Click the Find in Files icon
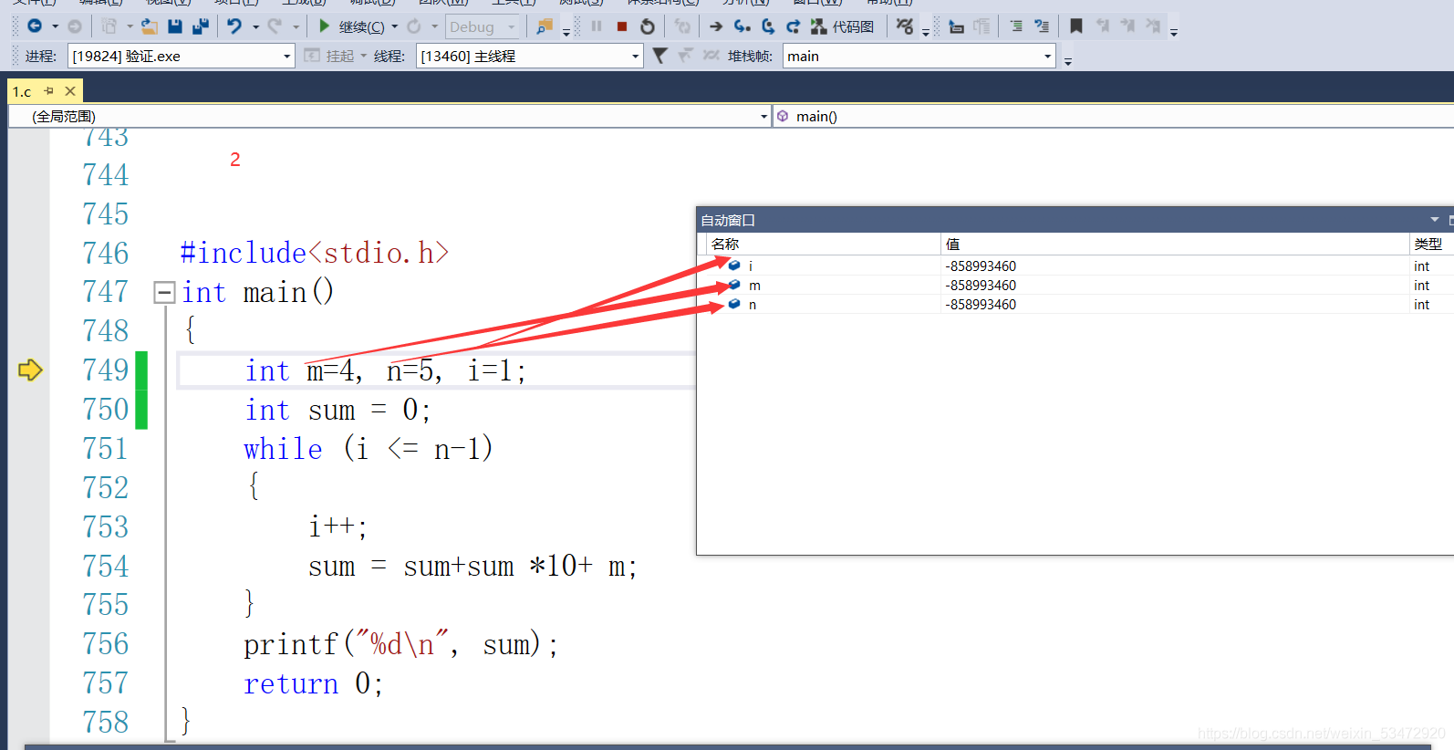 [545, 26]
